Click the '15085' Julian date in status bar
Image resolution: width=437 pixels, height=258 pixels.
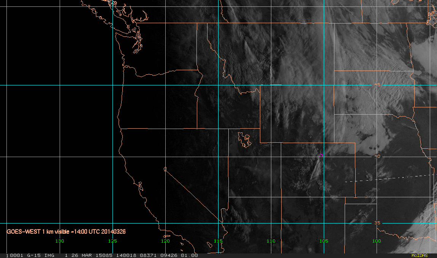pos(104,255)
